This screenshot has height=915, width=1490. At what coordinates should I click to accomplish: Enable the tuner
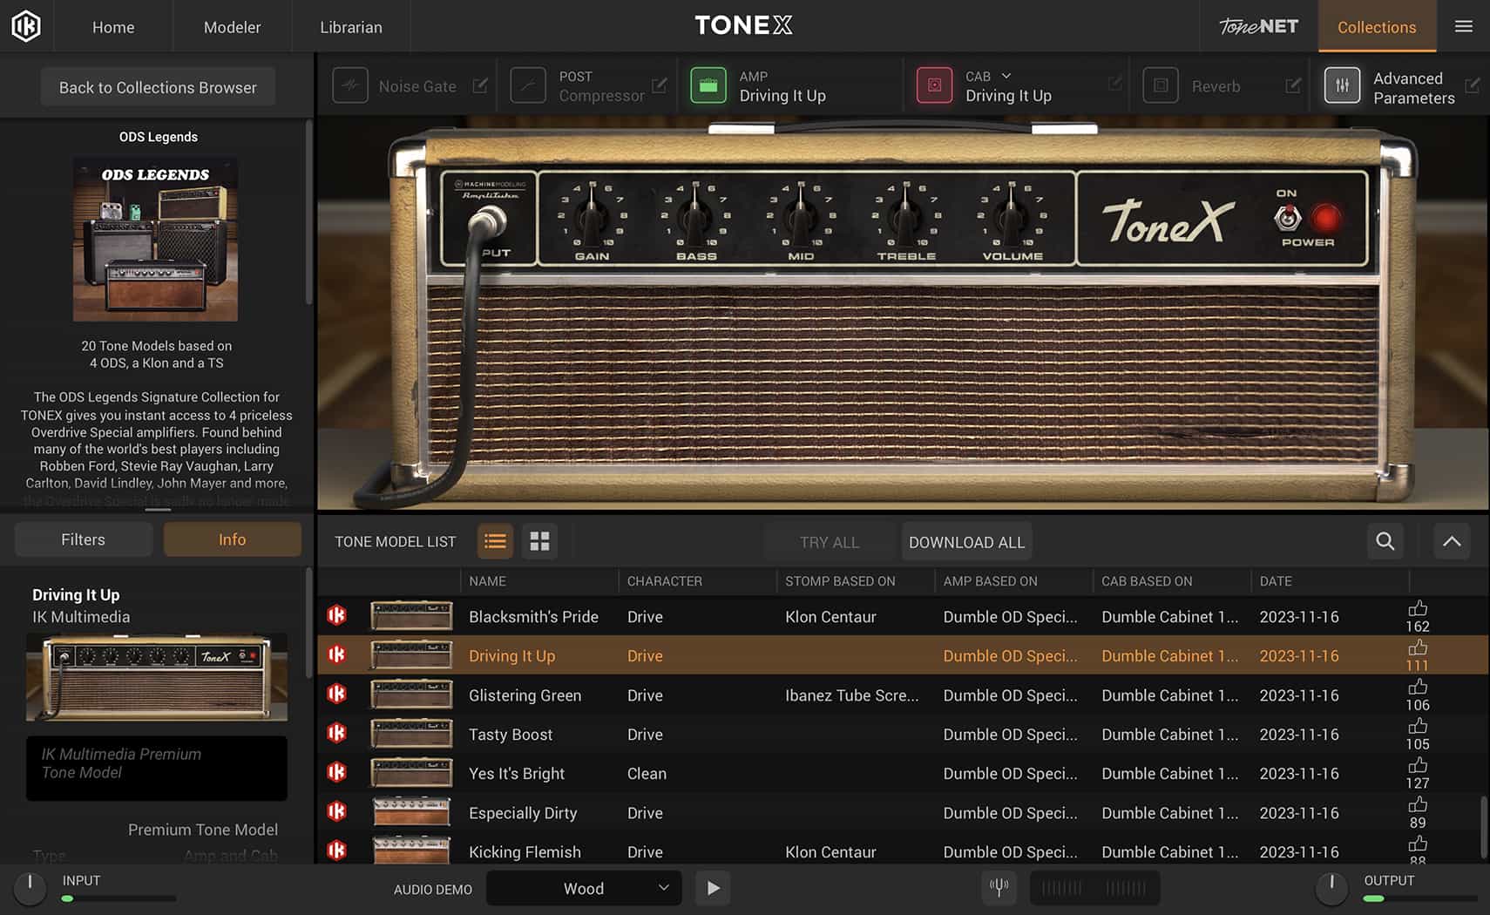999,887
